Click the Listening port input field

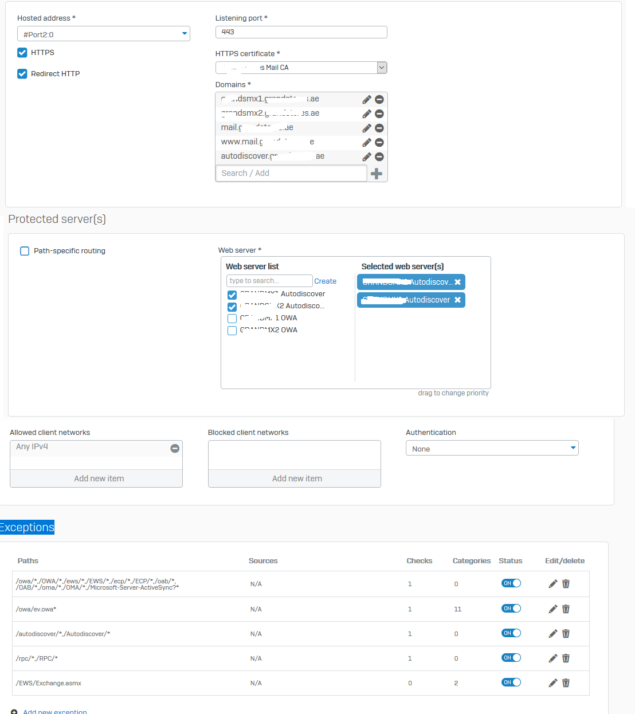pyautogui.click(x=301, y=32)
